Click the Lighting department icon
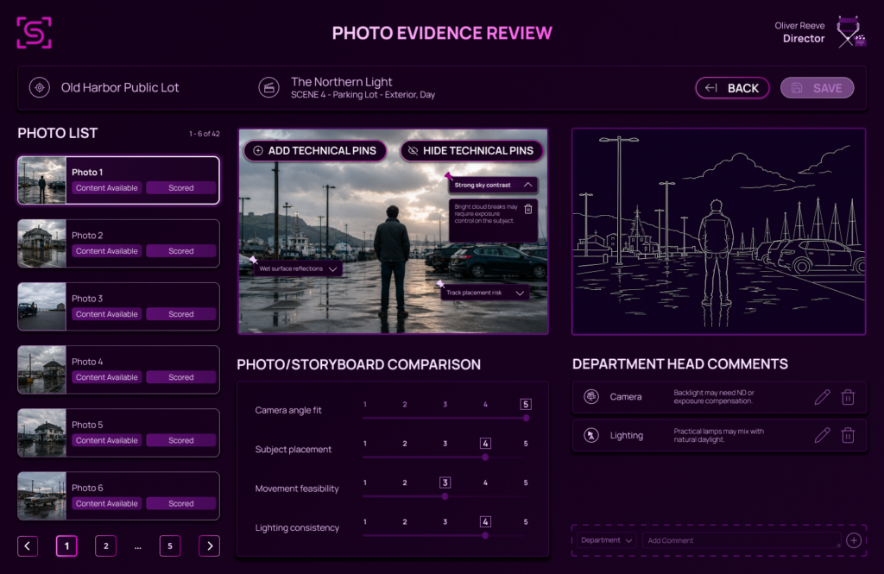884x574 pixels. [590, 435]
